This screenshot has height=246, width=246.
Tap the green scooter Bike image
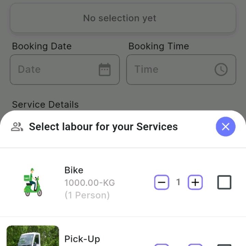[33, 182]
